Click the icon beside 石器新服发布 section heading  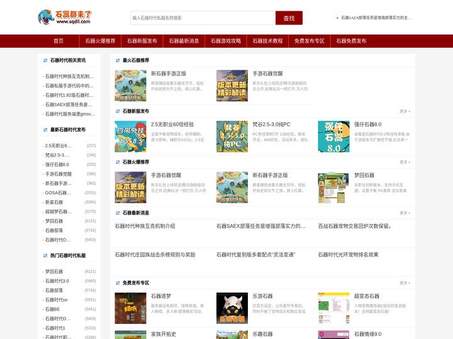tap(118, 111)
